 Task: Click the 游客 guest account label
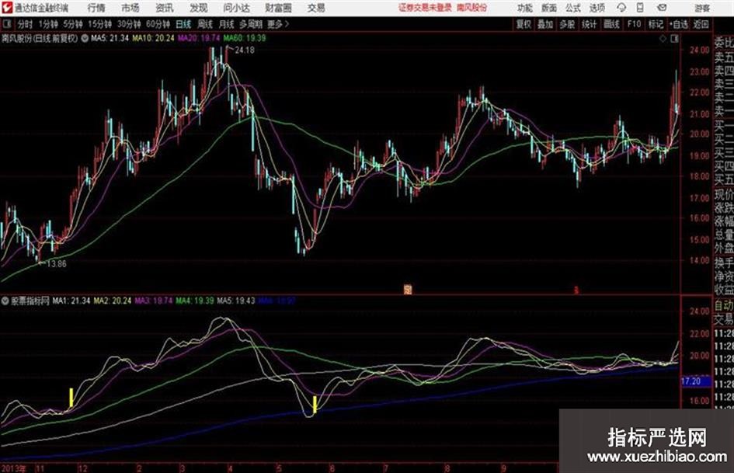tap(701, 8)
